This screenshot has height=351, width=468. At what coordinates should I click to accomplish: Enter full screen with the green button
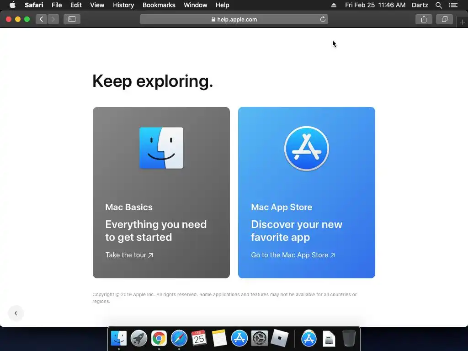coord(27,19)
